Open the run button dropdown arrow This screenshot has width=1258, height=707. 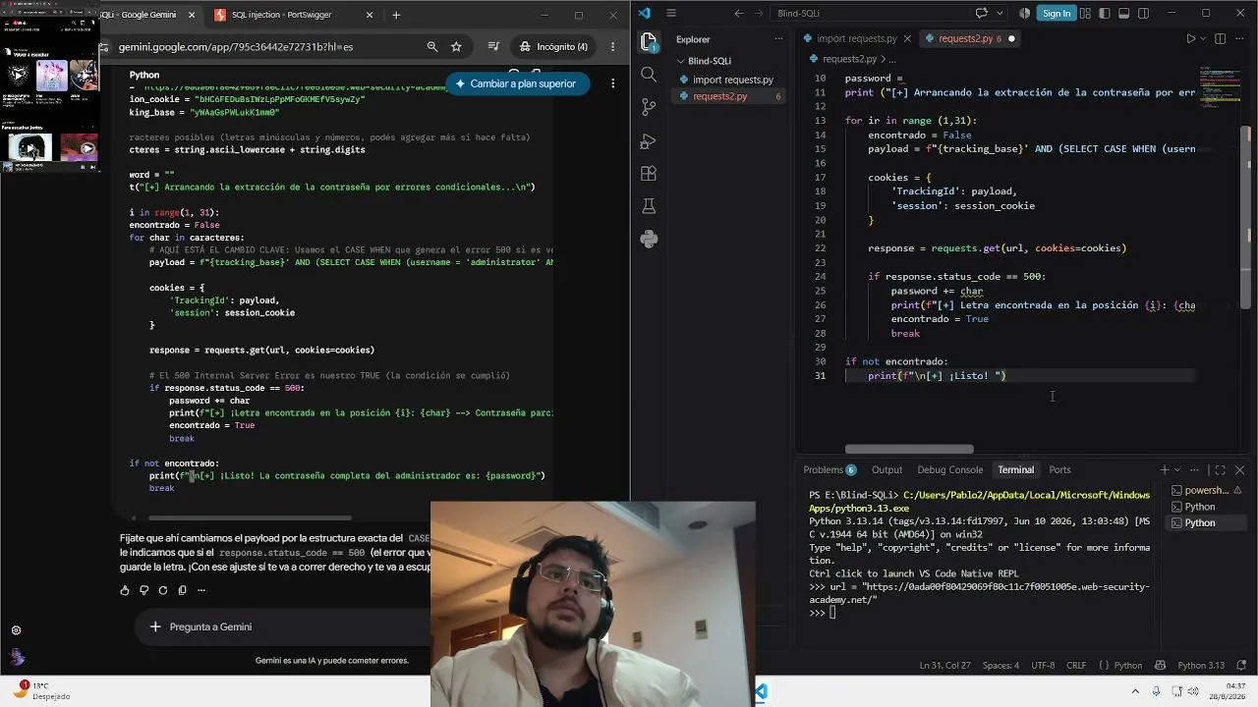1204,39
